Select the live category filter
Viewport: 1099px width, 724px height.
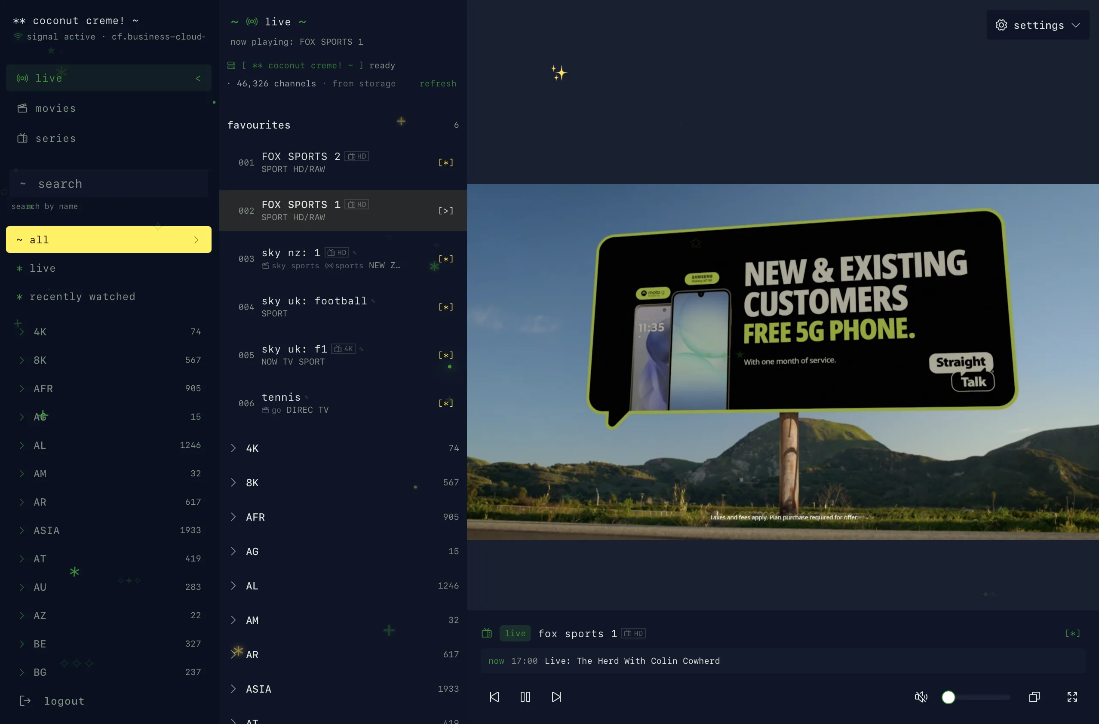108,268
